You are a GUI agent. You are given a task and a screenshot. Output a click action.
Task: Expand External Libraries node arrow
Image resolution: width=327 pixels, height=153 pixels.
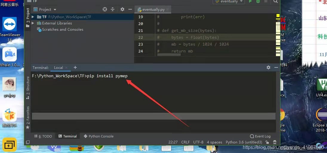(33, 23)
